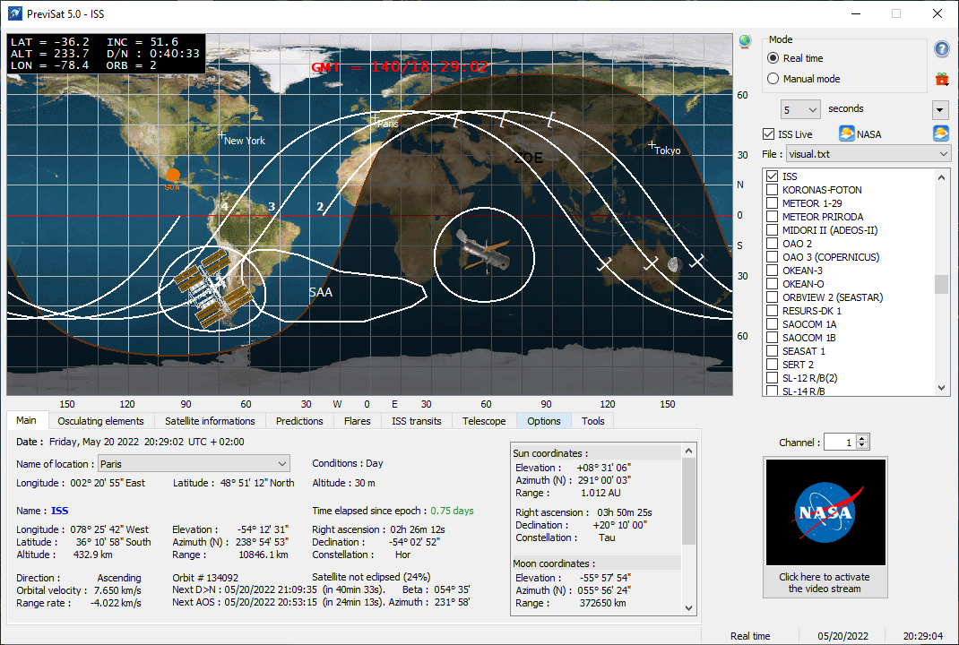Open the Telescope tab
This screenshot has width=959, height=645.
[x=484, y=421]
